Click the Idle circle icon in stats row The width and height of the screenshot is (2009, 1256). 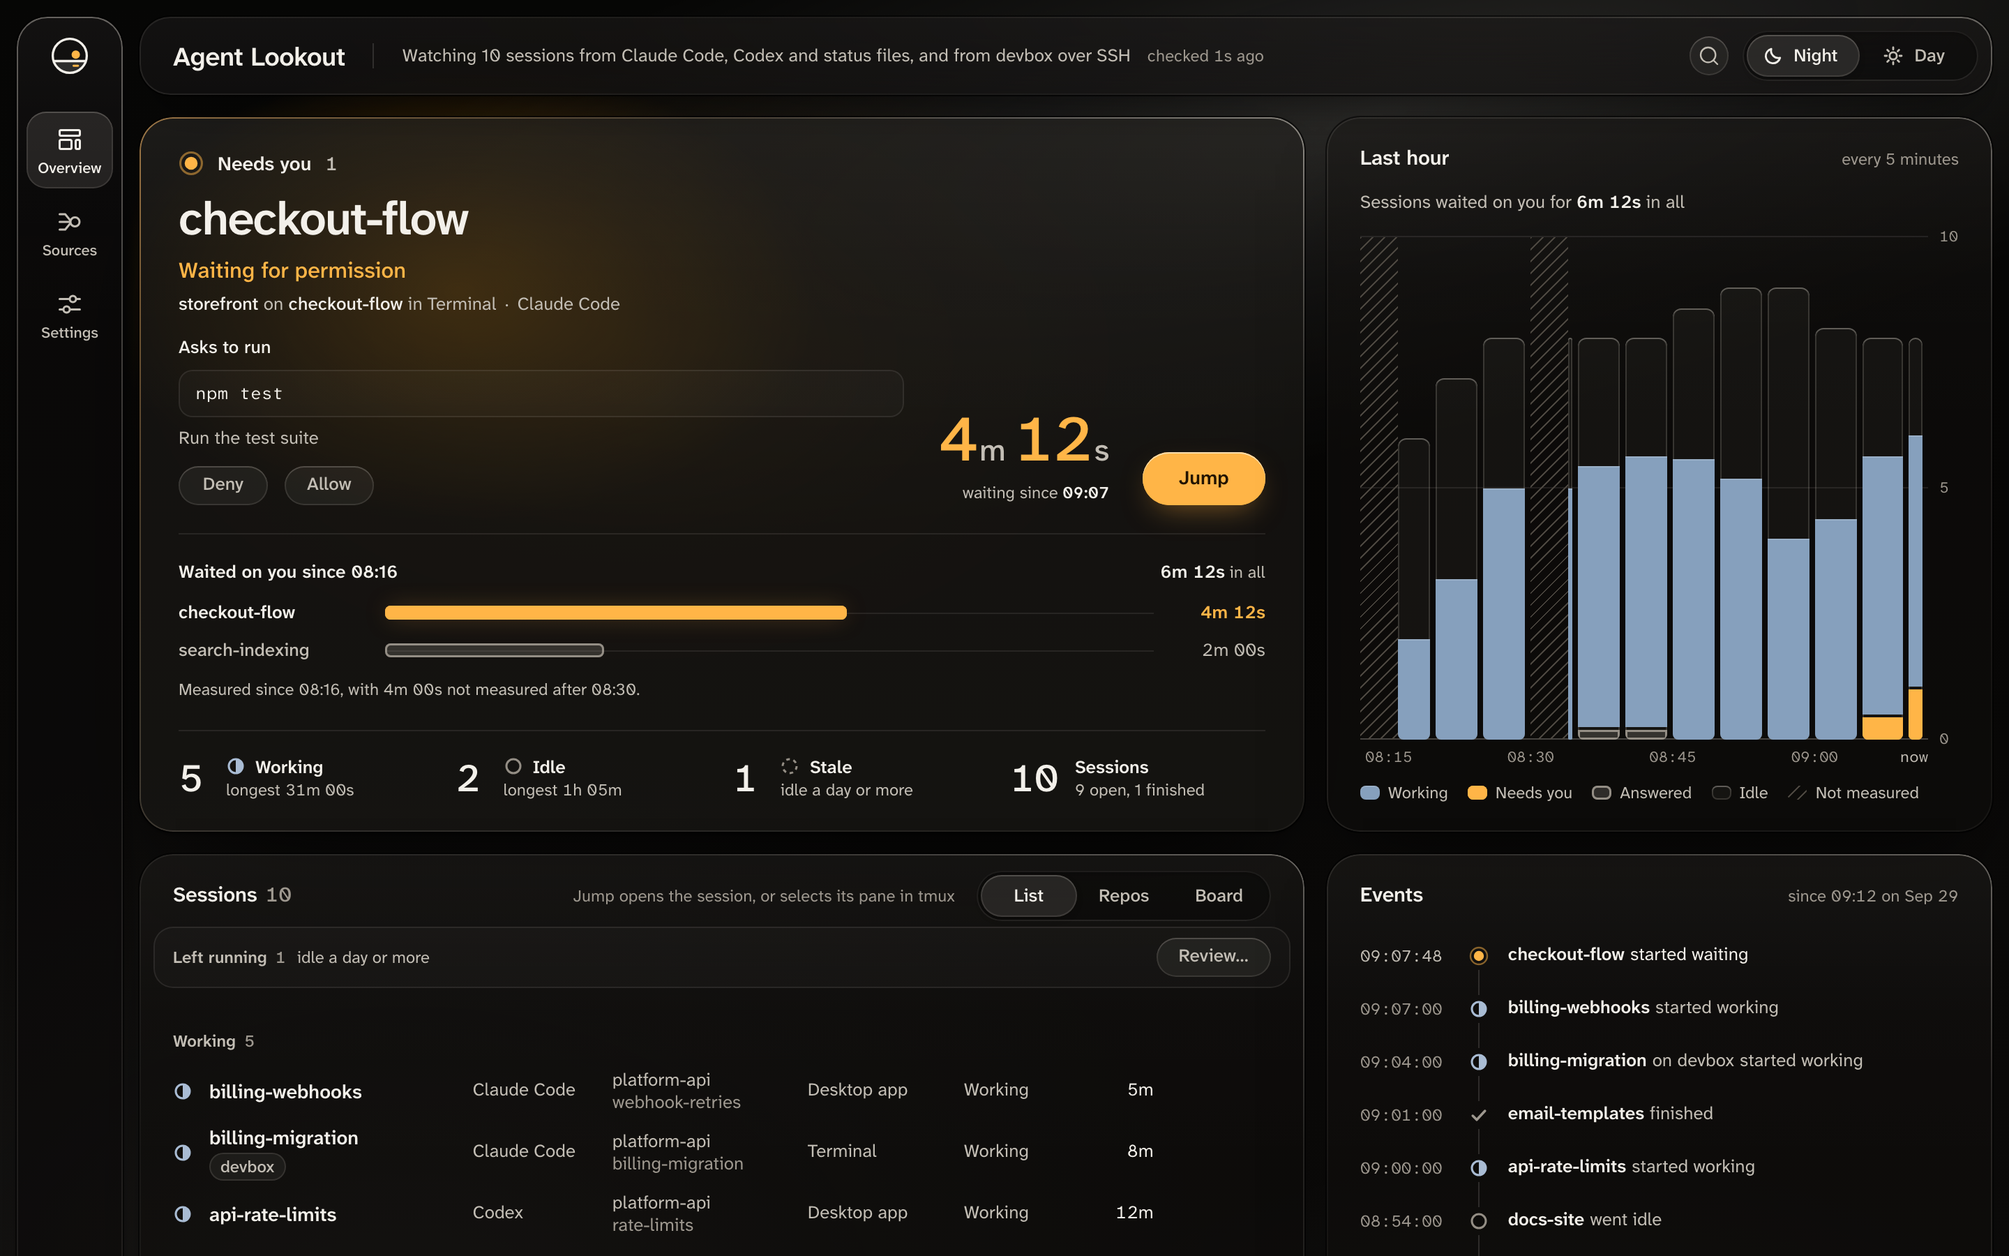[x=513, y=766]
